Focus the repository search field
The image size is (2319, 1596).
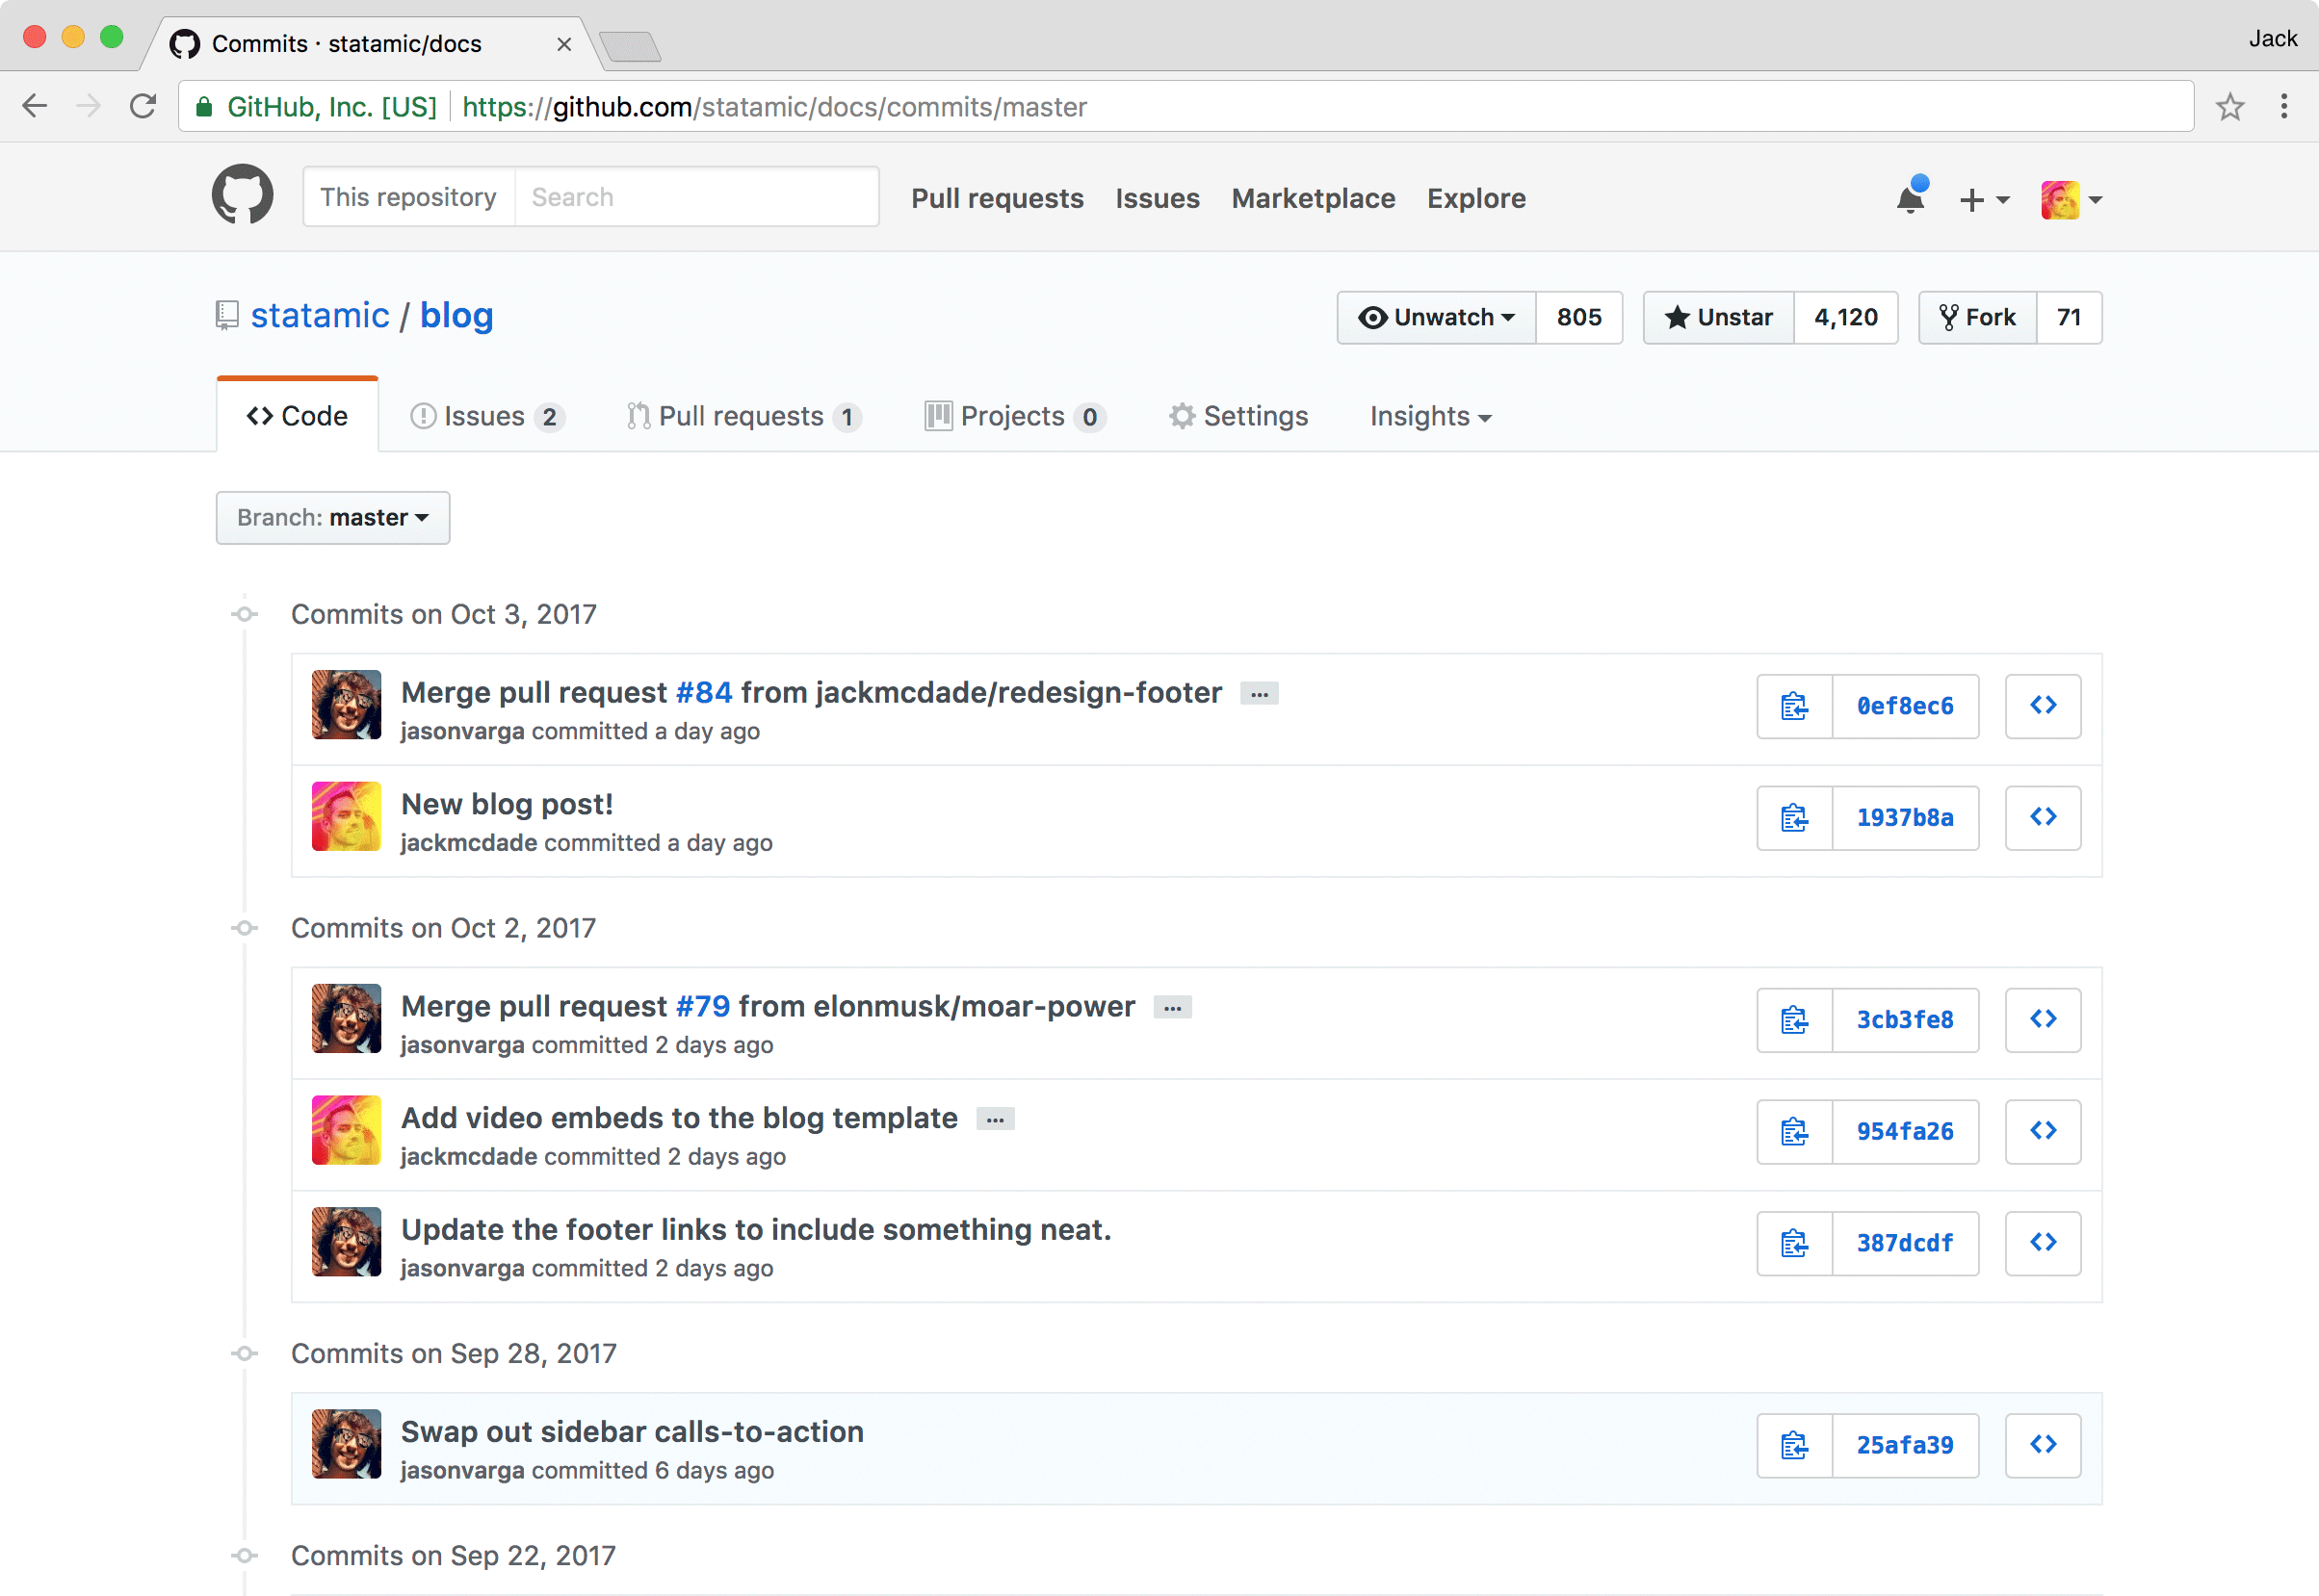pyautogui.click(x=696, y=197)
